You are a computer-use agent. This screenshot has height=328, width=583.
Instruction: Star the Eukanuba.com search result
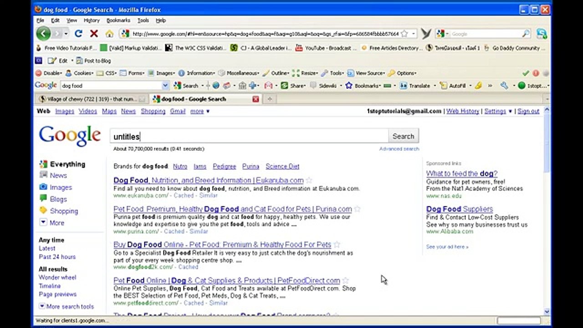pos(309,180)
